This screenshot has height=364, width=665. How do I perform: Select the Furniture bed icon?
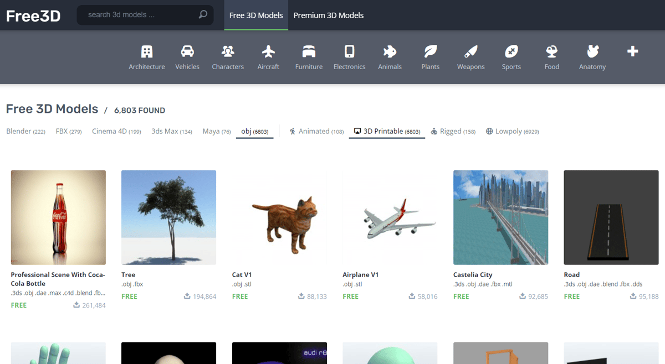(309, 51)
